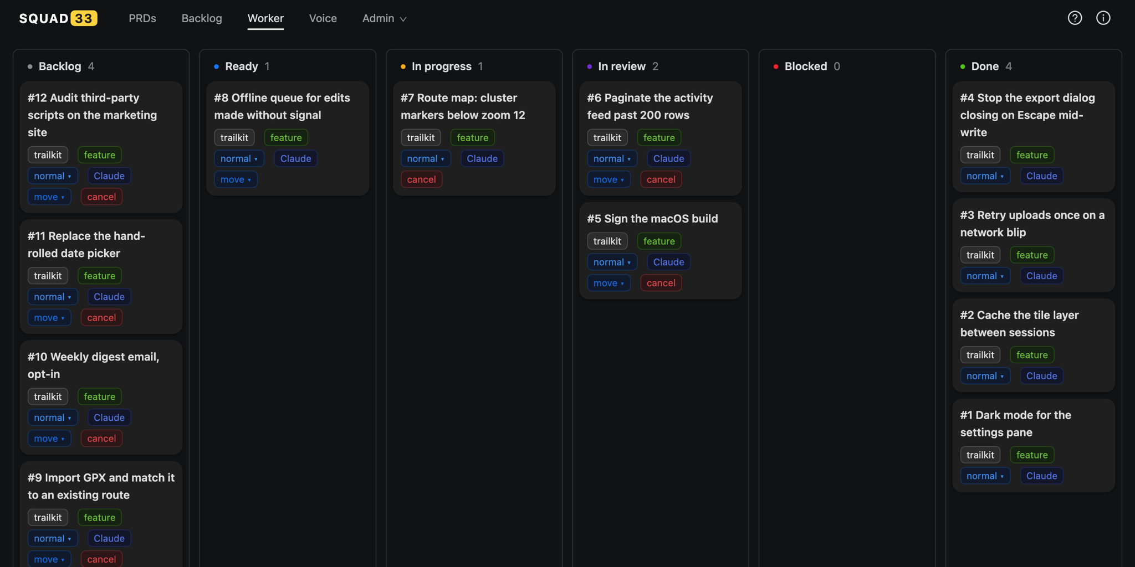Screen dimensions: 1135x567
Task: Open priority dropdown on card #11
Action: [53, 297]
